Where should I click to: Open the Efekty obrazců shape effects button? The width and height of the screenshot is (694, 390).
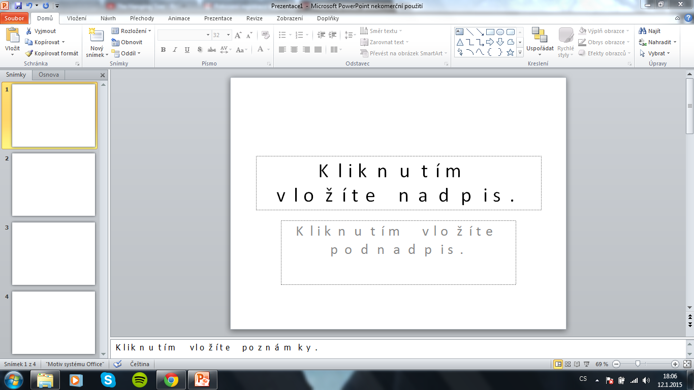click(604, 53)
